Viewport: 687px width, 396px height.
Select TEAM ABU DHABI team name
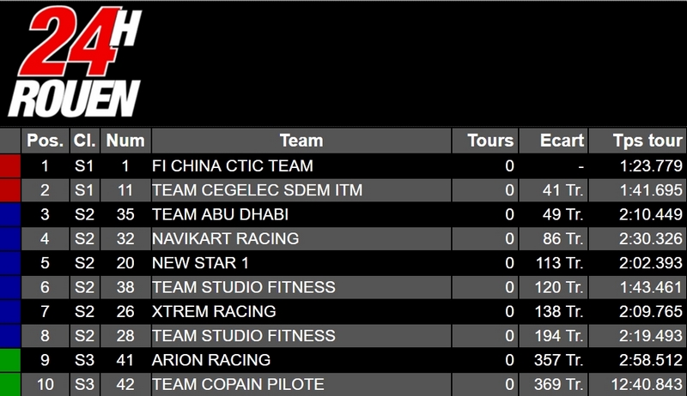tap(221, 214)
